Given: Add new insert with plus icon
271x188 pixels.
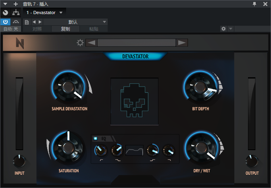Looking at the screenshot, I should pos(16,4).
